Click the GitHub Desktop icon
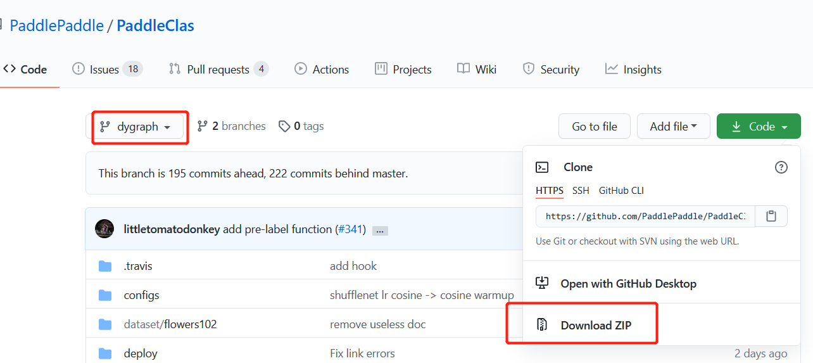Image resolution: width=813 pixels, height=363 pixels. tap(542, 283)
